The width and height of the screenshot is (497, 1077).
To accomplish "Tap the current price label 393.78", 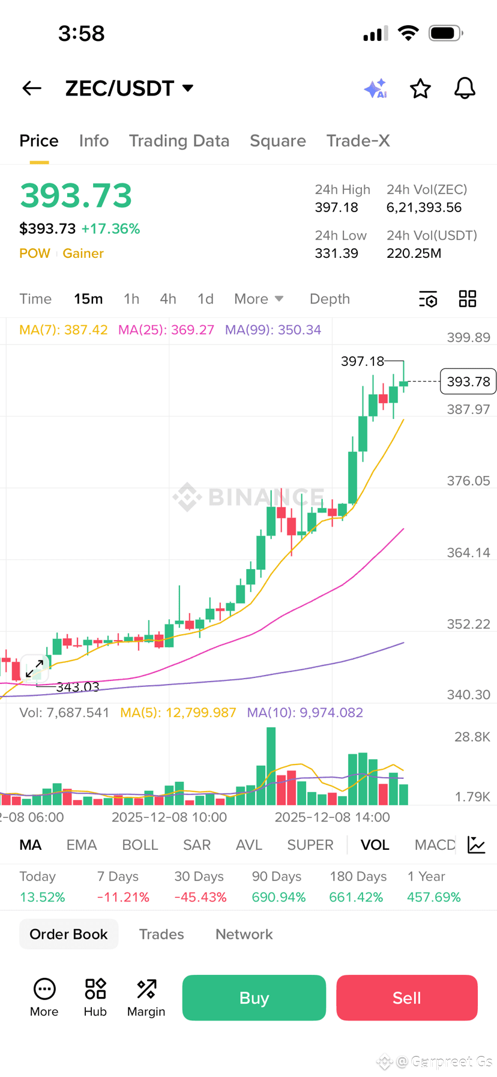I will (468, 382).
